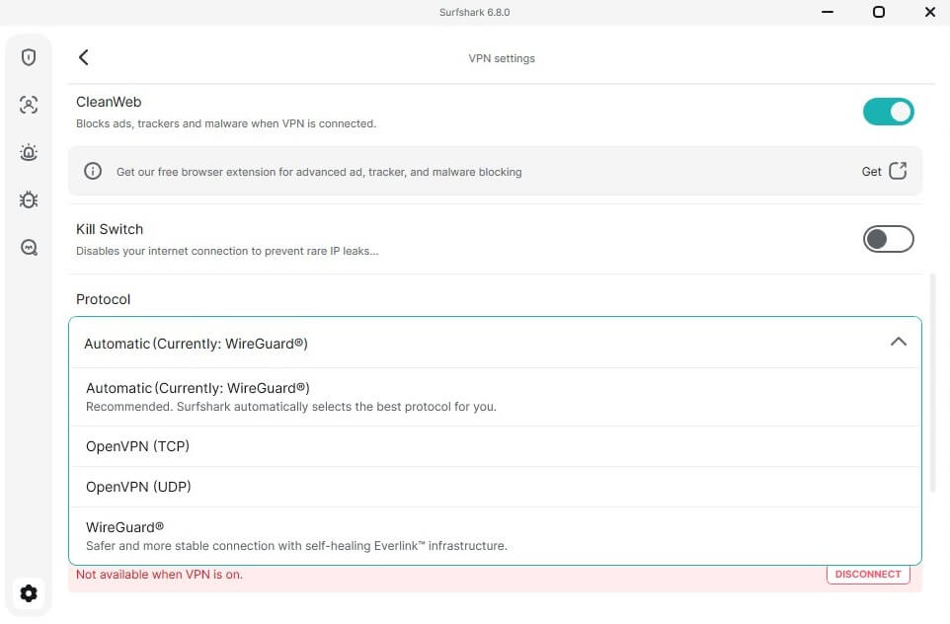
Task: Collapse the Protocol dropdown header
Action: point(495,343)
